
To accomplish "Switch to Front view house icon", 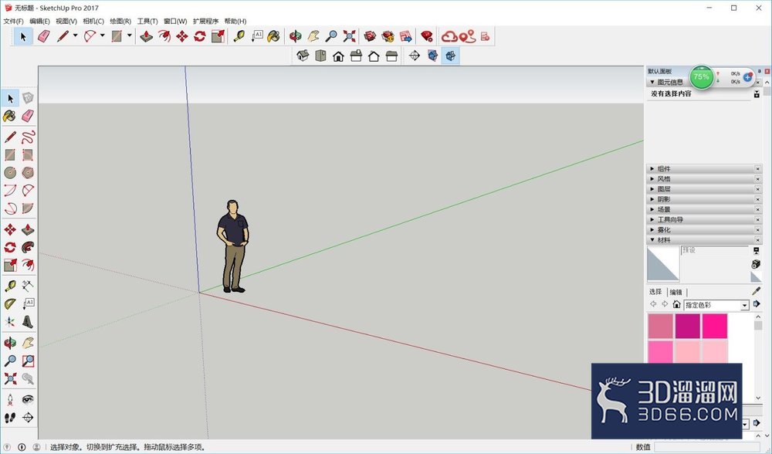I will [338, 56].
